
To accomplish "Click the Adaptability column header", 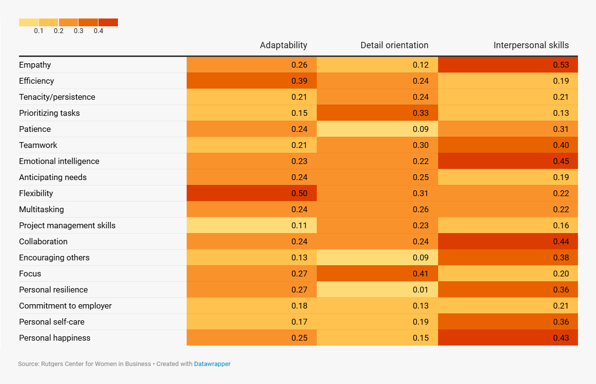I will click(283, 45).
